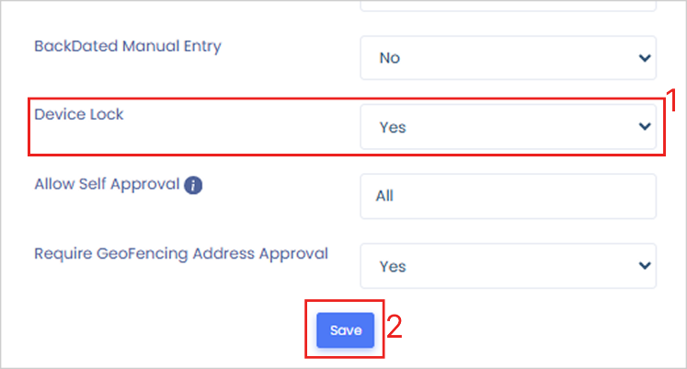The image size is (687, 369).
Task: Click the Allow Self Approval input field
Action: [508, 196]
